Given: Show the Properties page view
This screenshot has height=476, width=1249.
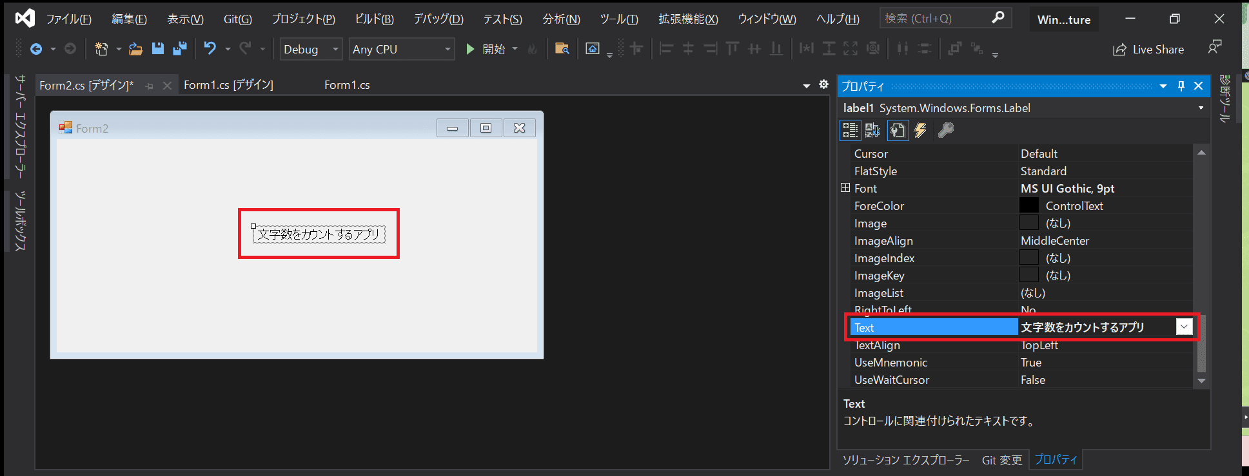Looking at the screenshot, I should coord(898,130).
